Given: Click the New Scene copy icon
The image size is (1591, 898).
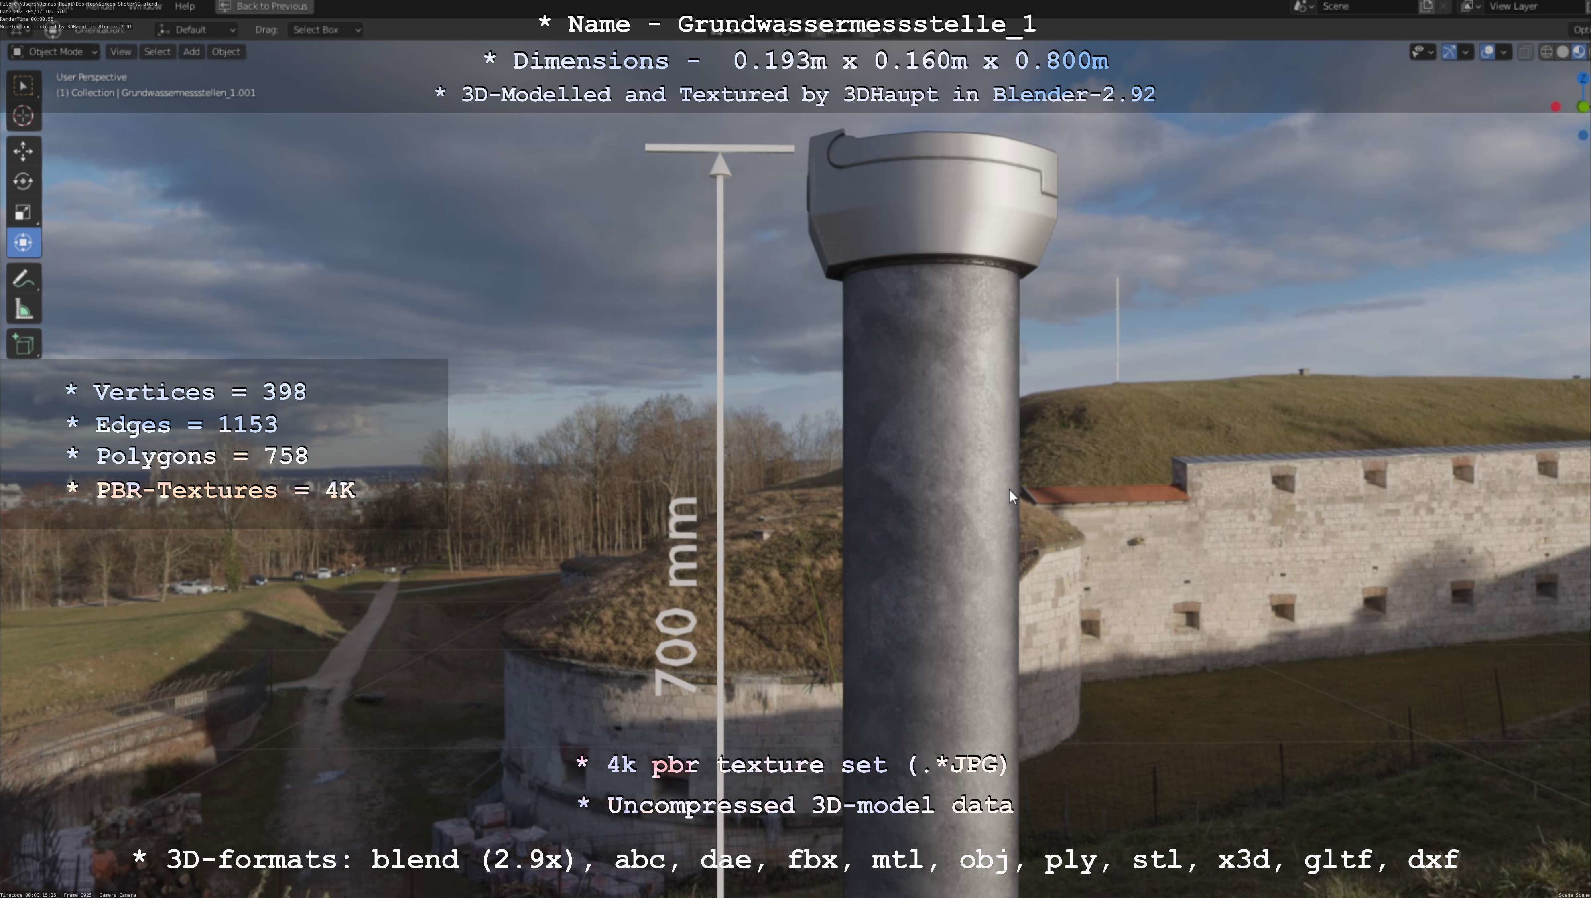Looking at the screenshot, I should click(x=1426, y=6).
